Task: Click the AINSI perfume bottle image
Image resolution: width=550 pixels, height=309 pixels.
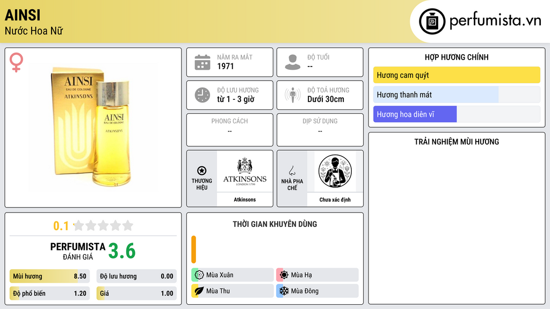Action: click(93, 128)
